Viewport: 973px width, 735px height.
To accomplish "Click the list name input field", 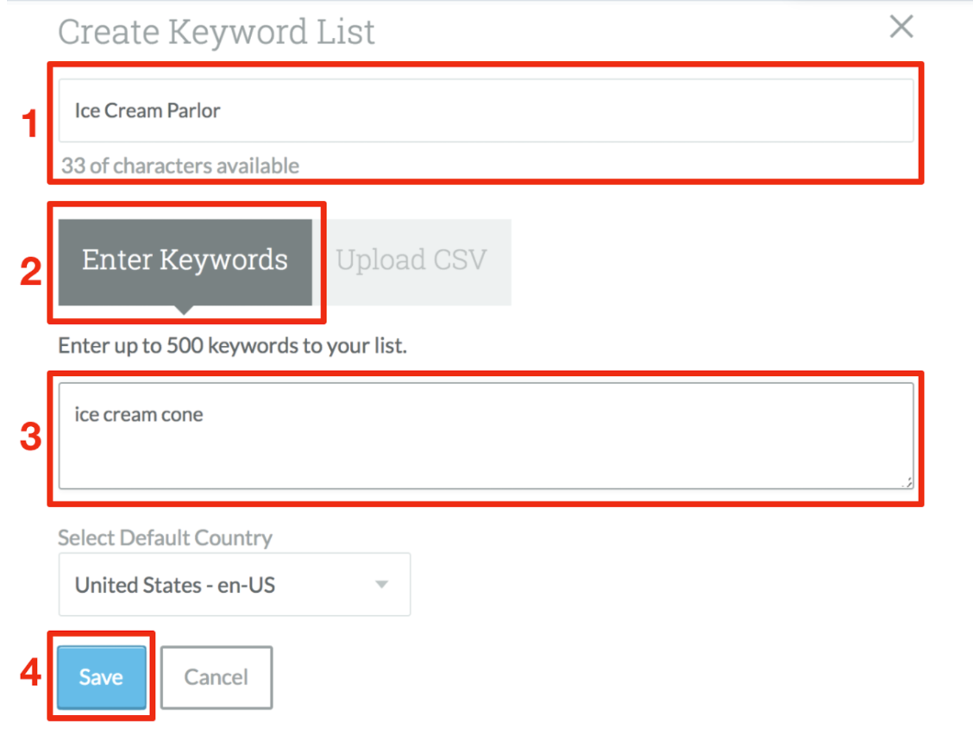I will [485, 110].
